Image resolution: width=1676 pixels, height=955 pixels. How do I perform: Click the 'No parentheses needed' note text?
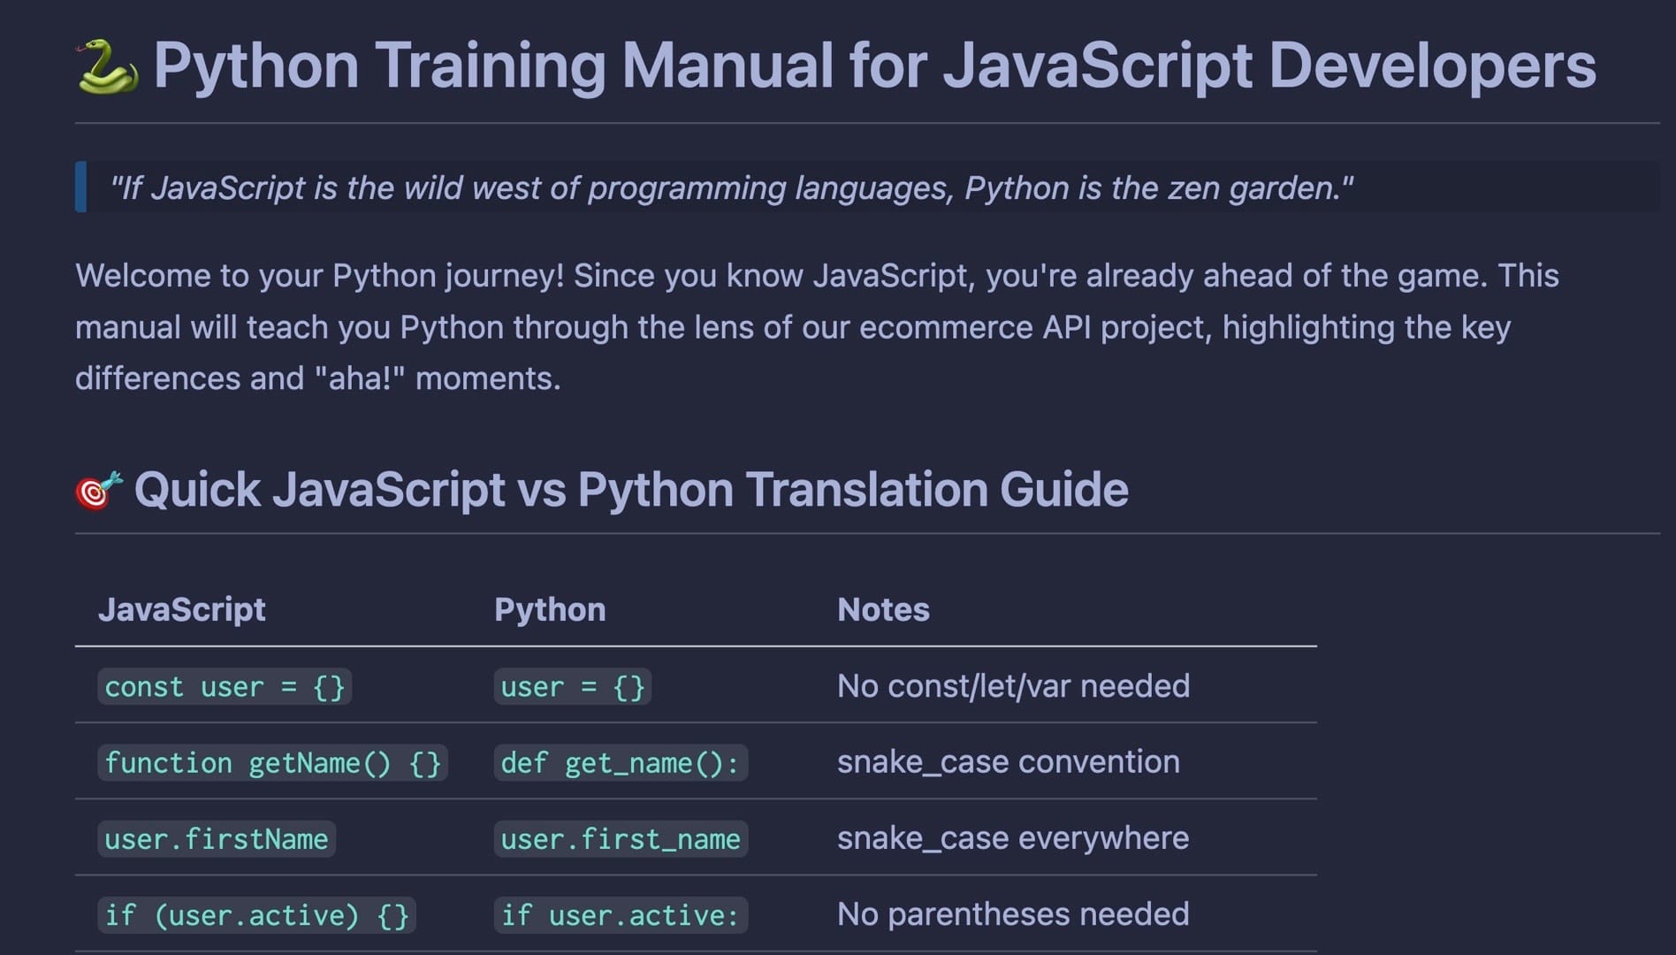coord(1013,914)
